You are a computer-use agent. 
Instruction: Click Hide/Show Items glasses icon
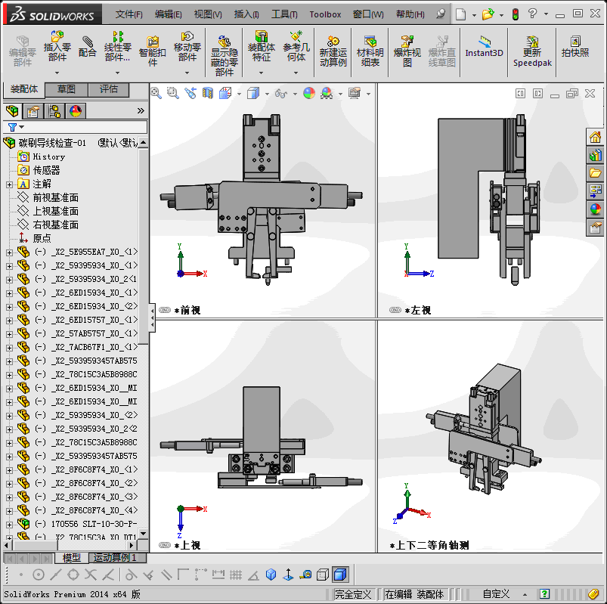pyautogui.click(x=281, y=93)
